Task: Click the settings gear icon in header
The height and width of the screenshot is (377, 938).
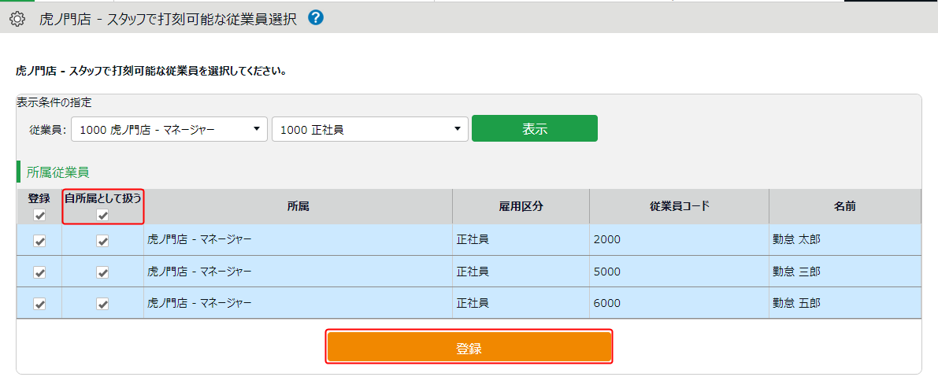Action: pos(17,20)
